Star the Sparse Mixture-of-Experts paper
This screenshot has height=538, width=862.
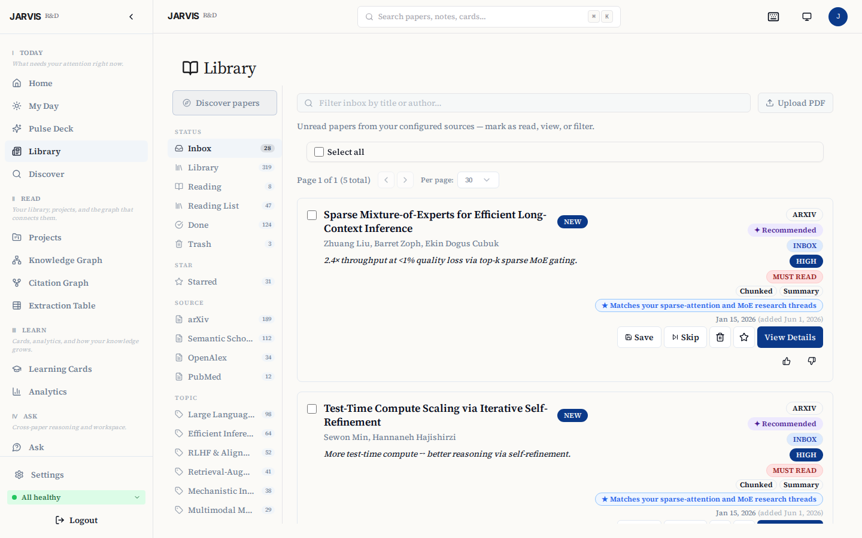744,337
